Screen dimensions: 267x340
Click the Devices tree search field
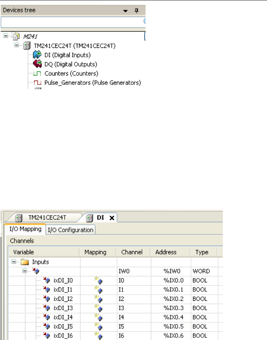pos(73,22)
